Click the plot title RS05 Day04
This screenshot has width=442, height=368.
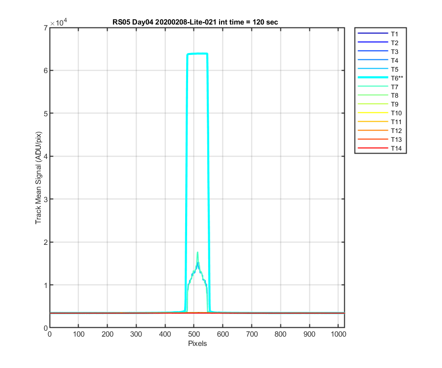(x=195, y=22)
